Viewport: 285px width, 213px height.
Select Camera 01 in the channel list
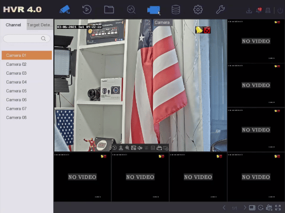tap(26, 55)
